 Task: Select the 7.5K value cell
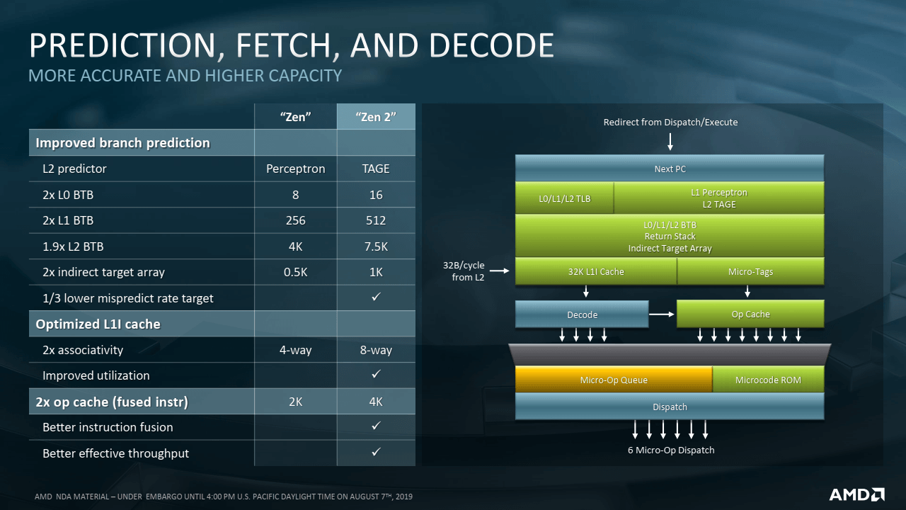tap(376, 246)
